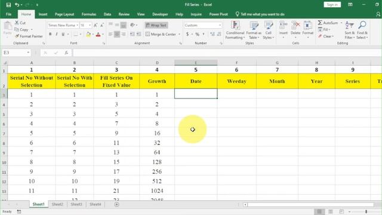Screen dimensions: 382x215
Task: Open the Font dialog launcher
Action: tap(103, 43)
